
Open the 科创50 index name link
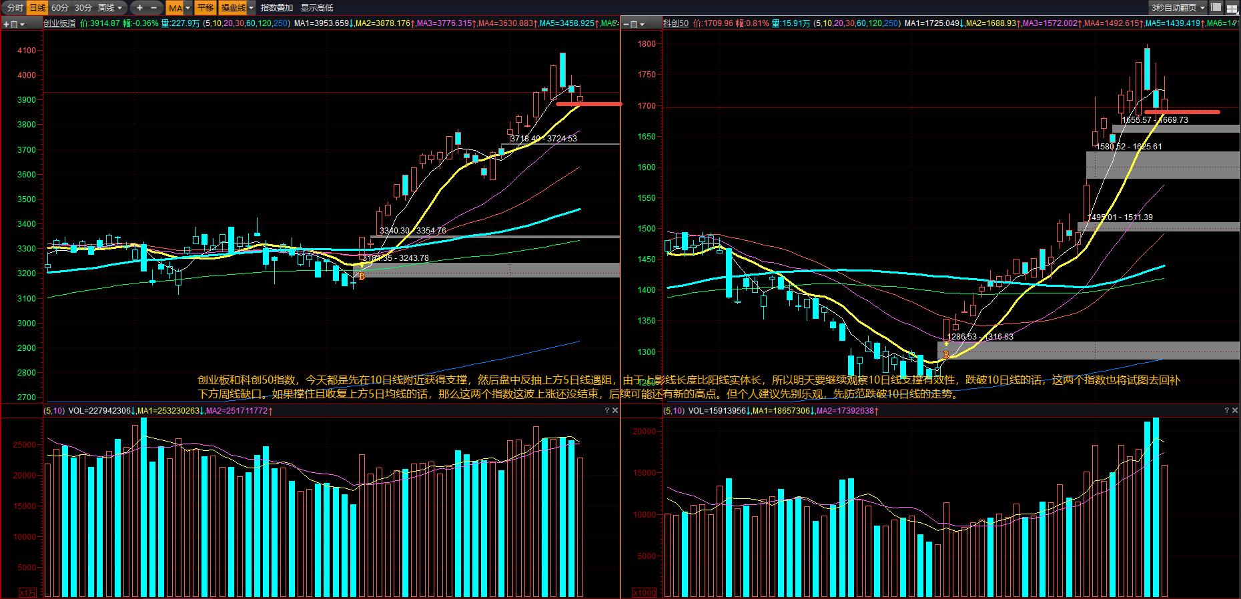click(x=676, y=23)
